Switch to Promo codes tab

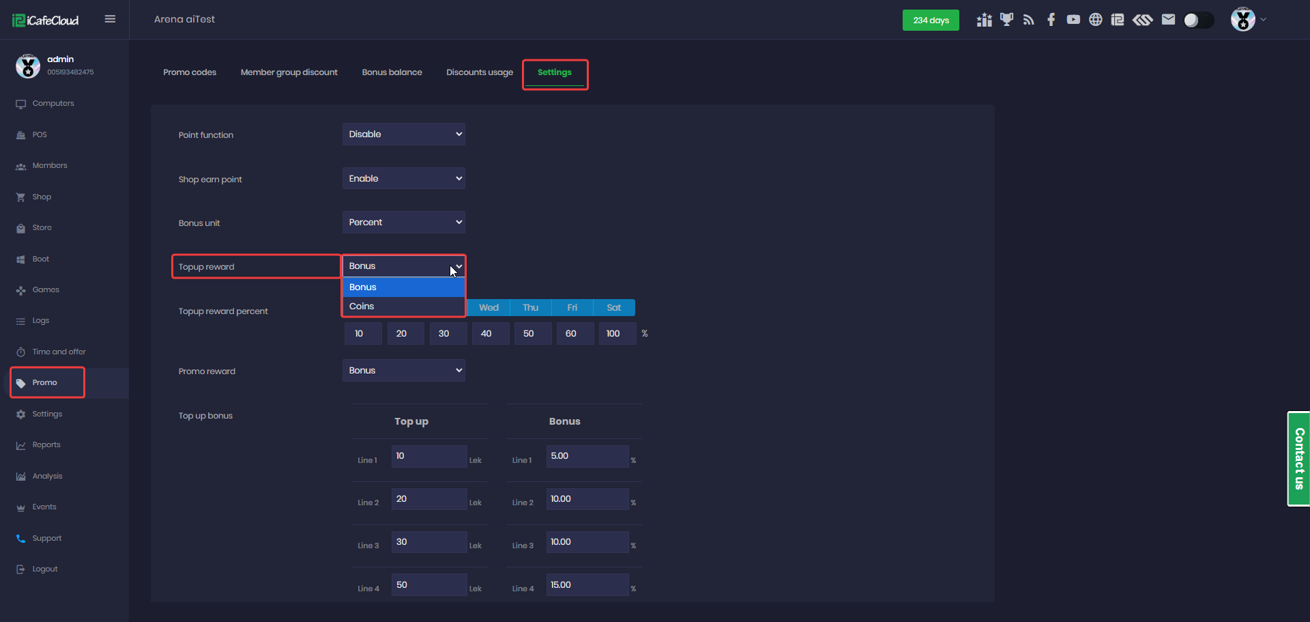click(x=190, y=72)
